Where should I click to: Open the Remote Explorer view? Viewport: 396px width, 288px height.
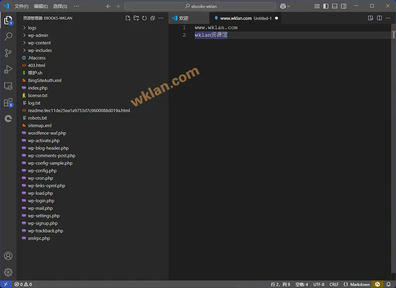tap(8, 86)
